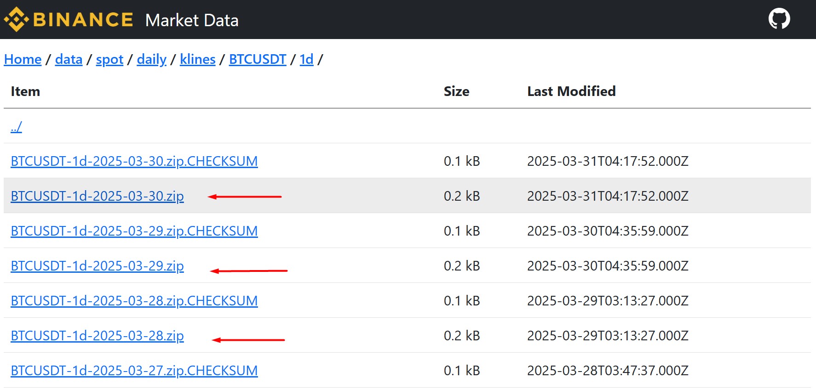The image size is (816, 389).
Task: Click the Market Data header title
Action: 191,20
